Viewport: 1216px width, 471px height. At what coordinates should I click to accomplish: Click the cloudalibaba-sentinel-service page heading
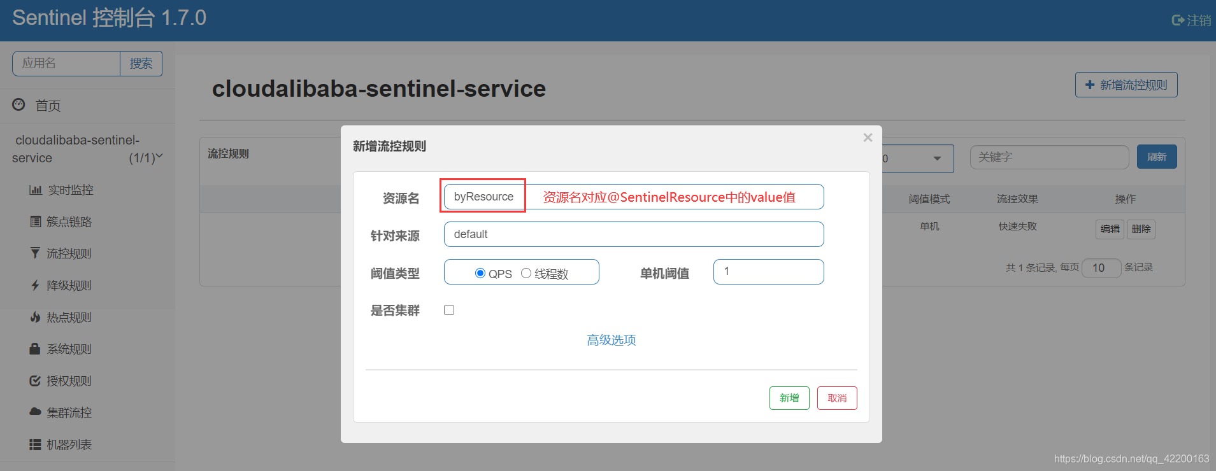click(379, 88)
